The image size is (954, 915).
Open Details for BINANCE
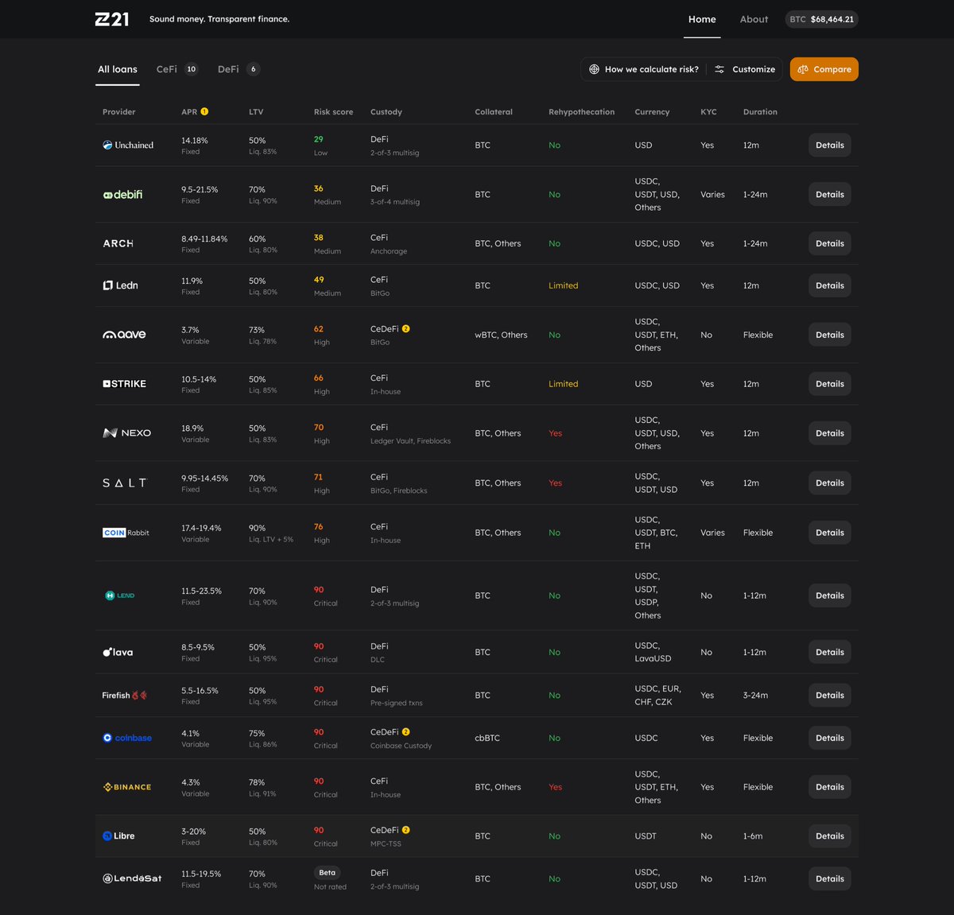pyautogui.click(x=830, y=787)
